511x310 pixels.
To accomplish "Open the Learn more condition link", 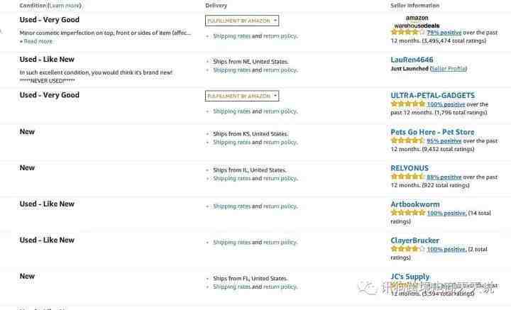I will tap(65, 6).
